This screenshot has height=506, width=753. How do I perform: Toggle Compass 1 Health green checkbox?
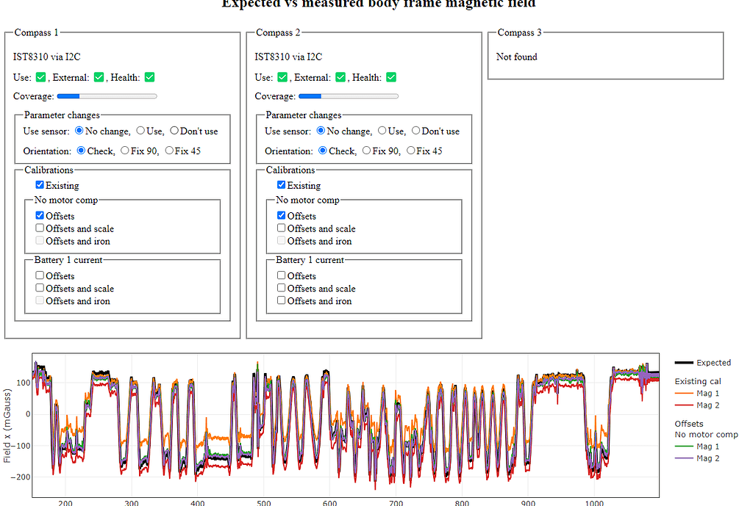point(149,77)
